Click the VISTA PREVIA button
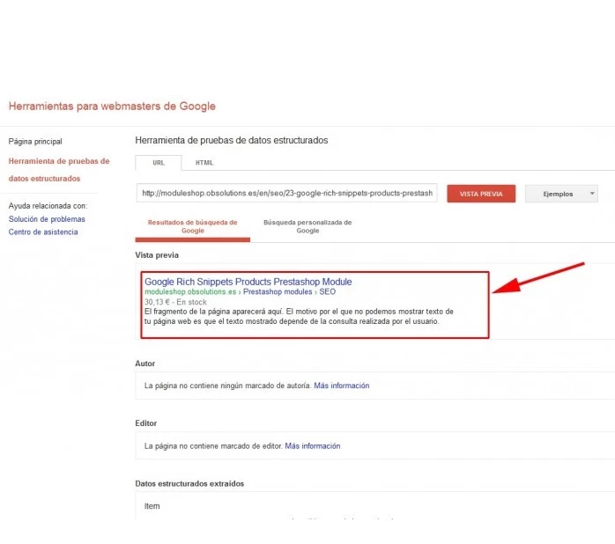This screenshot has width=615, height=544. click(481, 194)
